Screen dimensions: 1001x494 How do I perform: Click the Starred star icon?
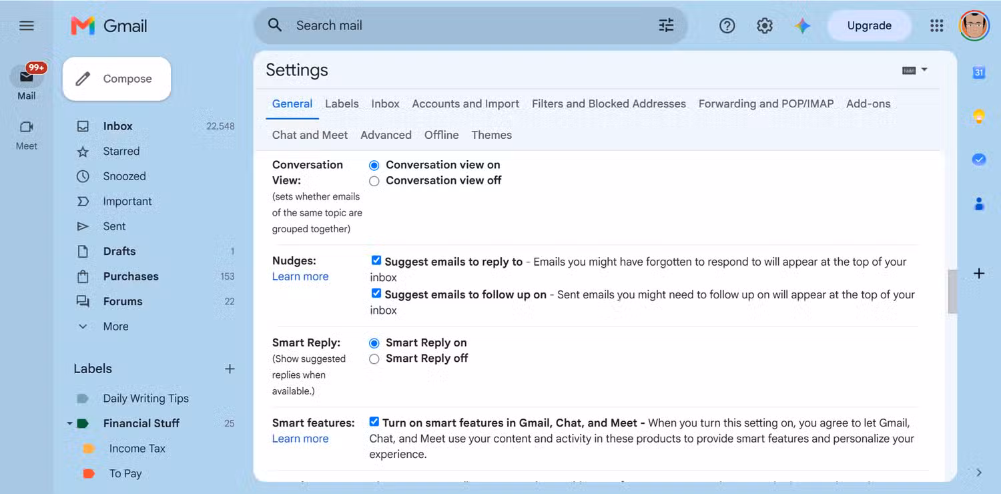pyautogui.click(x=83, y=152)
